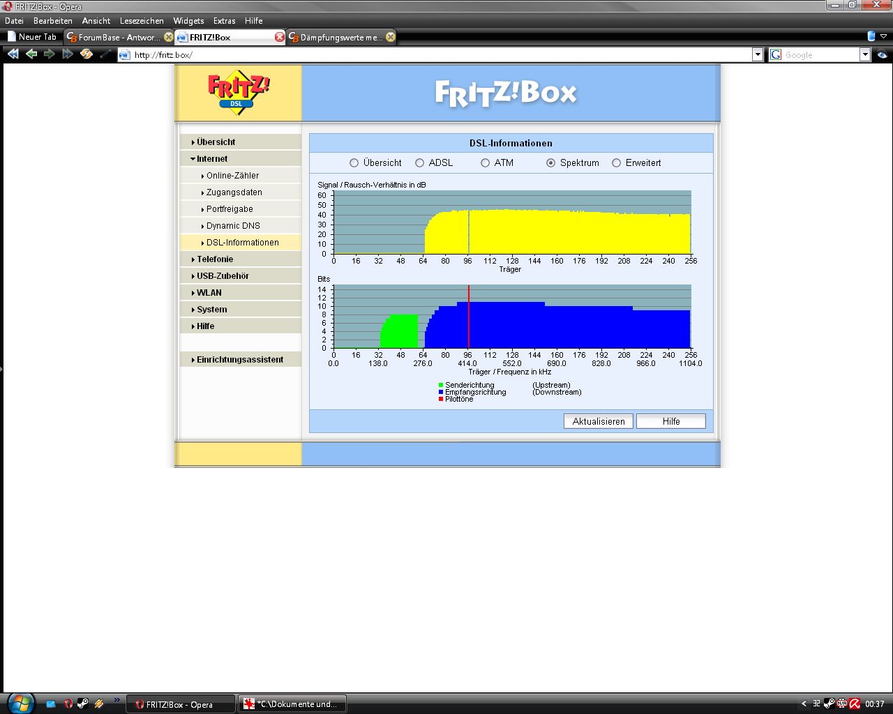Switch to C:\Dokumente und... taskbar window

[x=293, y=704]
